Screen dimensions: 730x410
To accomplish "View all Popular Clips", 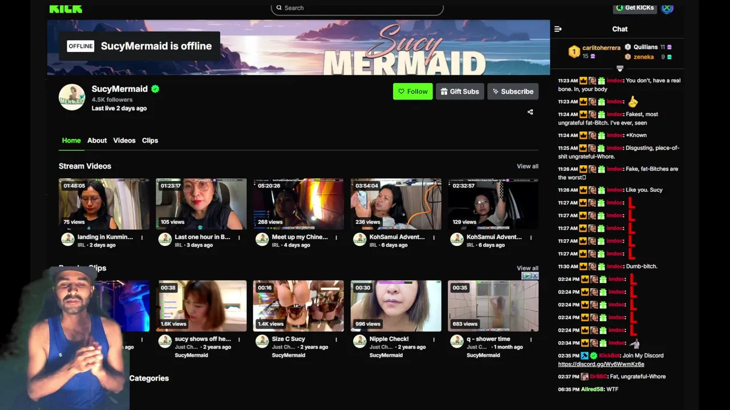I will coord(528,268).
